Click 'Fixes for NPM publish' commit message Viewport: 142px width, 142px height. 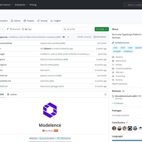click(49, 65)
